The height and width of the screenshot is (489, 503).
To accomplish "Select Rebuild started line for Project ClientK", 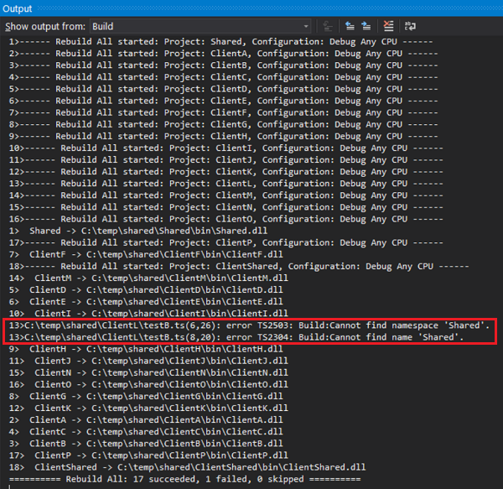I will (226, 172).
